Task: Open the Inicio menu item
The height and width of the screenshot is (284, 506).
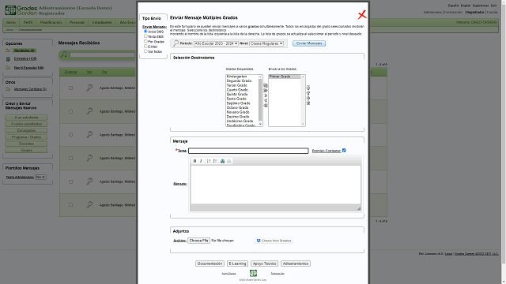Action: click(x=11, y=22)
